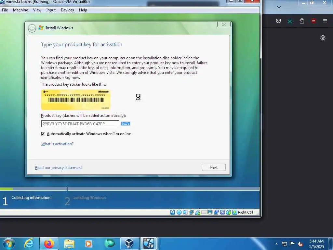333x250 pixels.
Task: Open Read our privacy statement link
Action: point(59,168)
